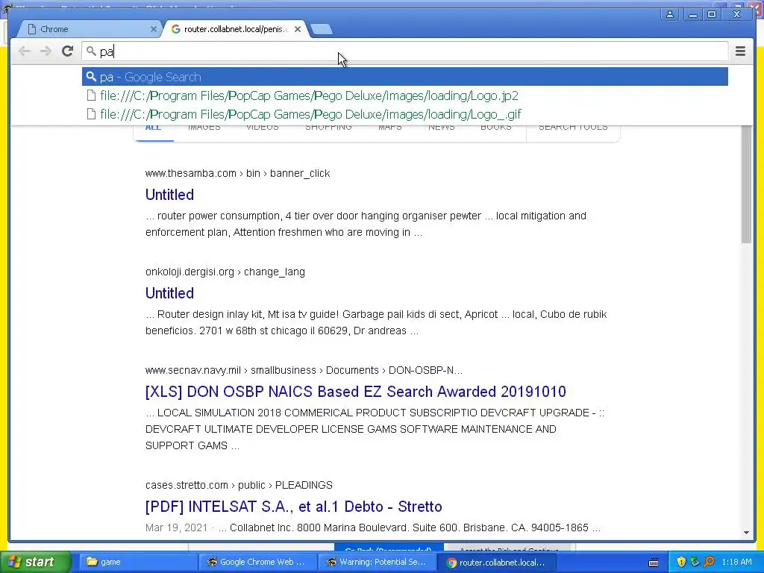Click the browser Back arrow button

[x=24, y=51]
